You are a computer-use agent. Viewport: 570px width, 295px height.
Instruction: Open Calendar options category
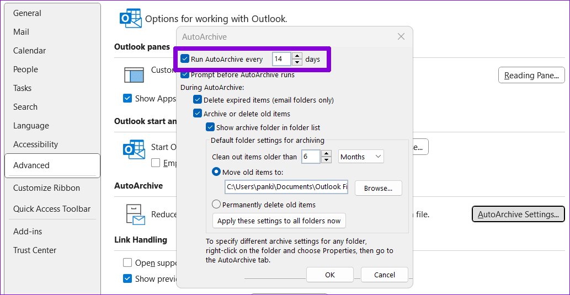pyautogui.click(x=29, y=51)
